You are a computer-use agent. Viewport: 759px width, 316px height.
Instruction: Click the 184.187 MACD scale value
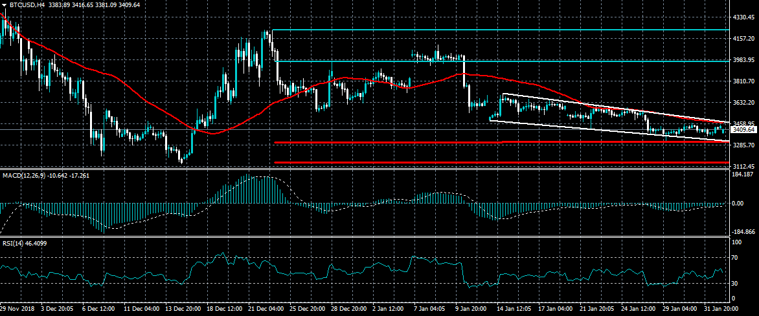pos(744,174)
